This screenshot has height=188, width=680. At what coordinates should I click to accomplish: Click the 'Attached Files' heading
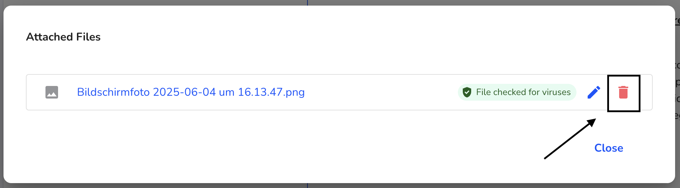click(63, 37)
